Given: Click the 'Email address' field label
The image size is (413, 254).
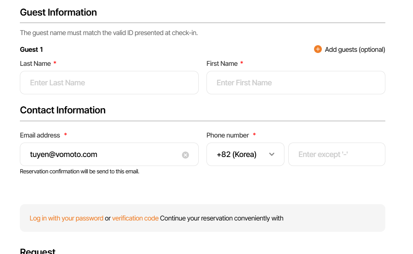Looking at the screenshot, I should click(40, 135).
